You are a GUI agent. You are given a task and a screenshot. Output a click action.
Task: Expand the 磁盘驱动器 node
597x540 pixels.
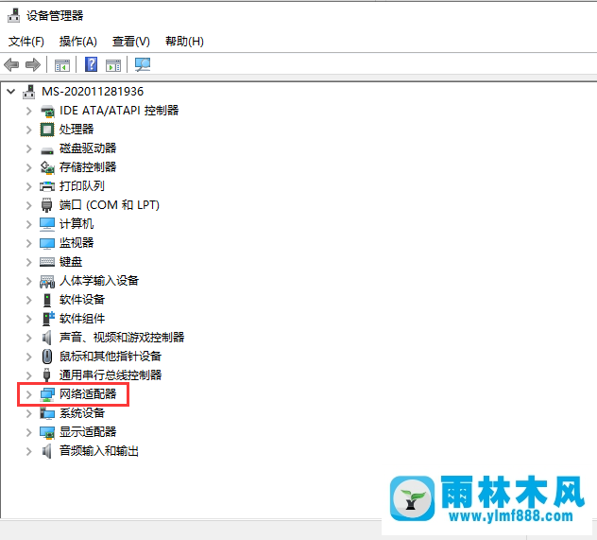click(x=29, y=148)
